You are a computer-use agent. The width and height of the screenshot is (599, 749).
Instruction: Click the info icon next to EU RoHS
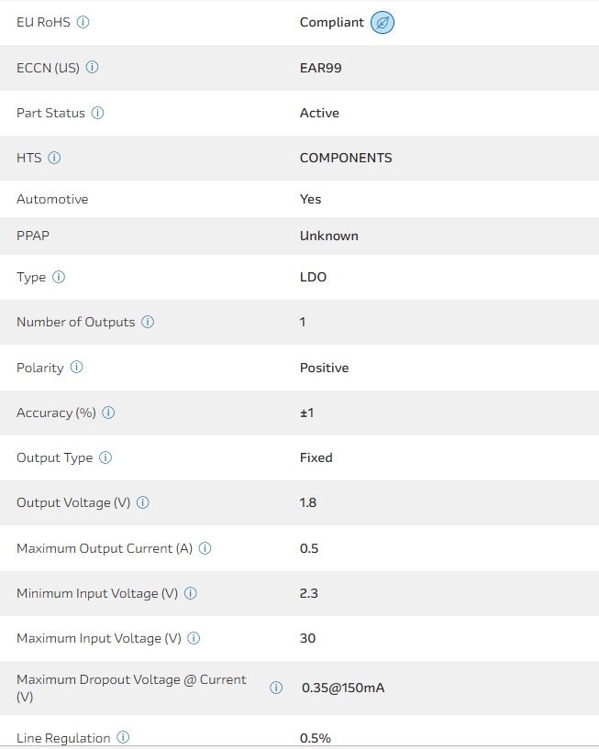[x=83, y=22]
